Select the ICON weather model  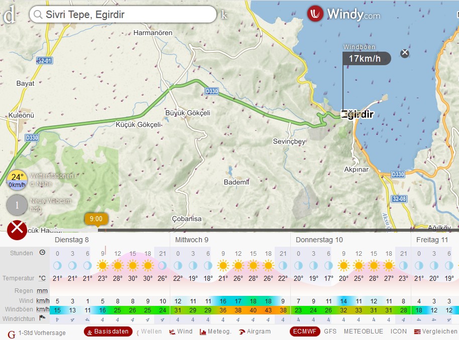coord(399,331)
